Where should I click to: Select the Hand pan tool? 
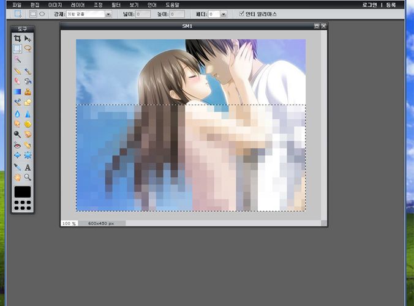[17, 177]
